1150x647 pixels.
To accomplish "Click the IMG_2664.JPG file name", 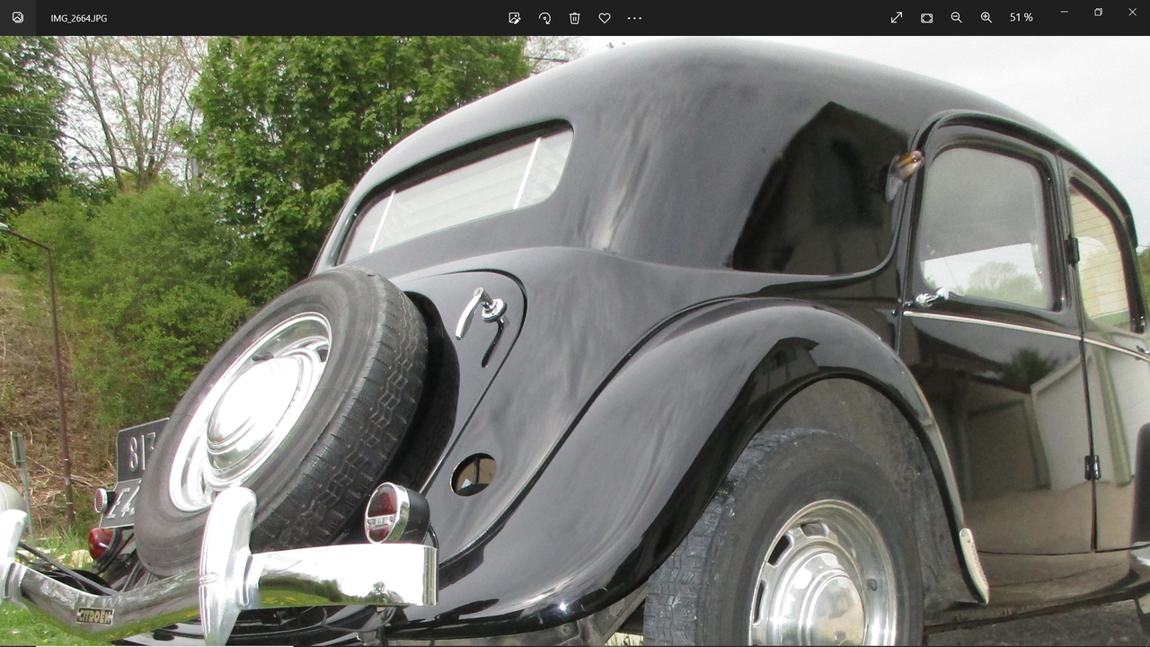I will (x=79, y=18).
